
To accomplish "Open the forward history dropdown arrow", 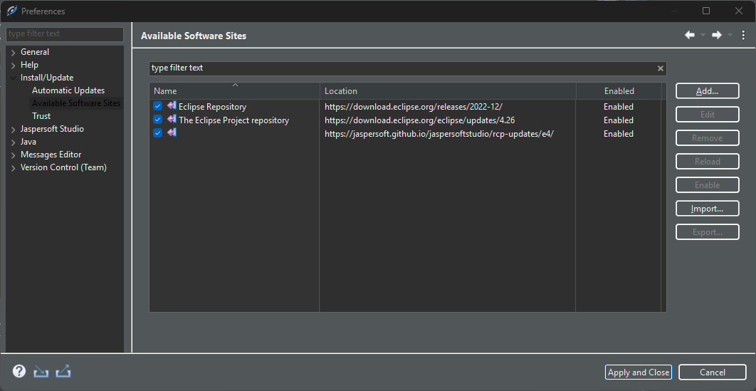I will point(730,35).
